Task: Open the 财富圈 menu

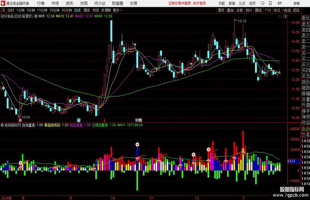Action: pos(117,3)
